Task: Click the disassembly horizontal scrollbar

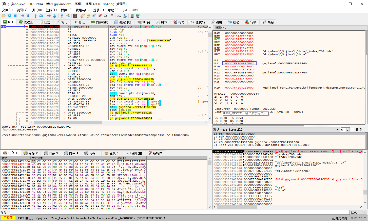Action: tap(118, 122)
